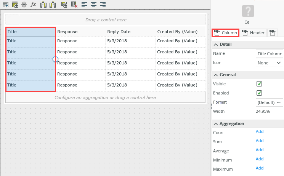Click the first row's 5/3/2018 cell
The image size is (284, 176).
coord(130,42)
